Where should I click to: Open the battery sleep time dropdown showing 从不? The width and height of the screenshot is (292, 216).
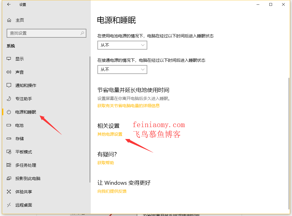(122, 45)
